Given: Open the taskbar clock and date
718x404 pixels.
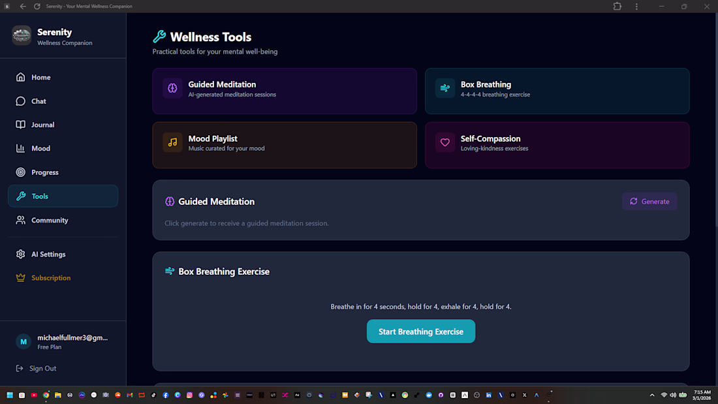Looking at the screenshot, I should click(702, 395).
